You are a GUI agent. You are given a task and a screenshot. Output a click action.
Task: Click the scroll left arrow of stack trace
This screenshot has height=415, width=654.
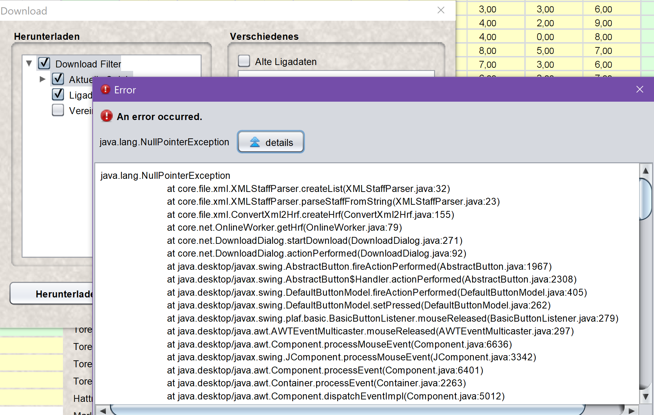103,411
